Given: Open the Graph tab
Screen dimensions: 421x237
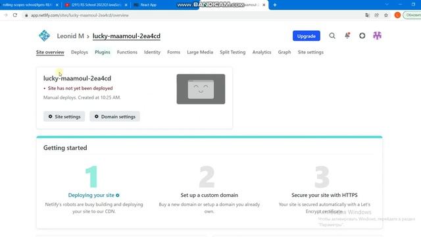Looking at the screenshot, I should pyautogui.click(x=284, y=52).
